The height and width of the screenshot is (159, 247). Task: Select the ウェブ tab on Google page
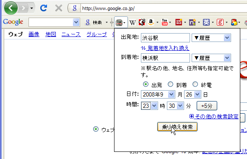[16, 34]
